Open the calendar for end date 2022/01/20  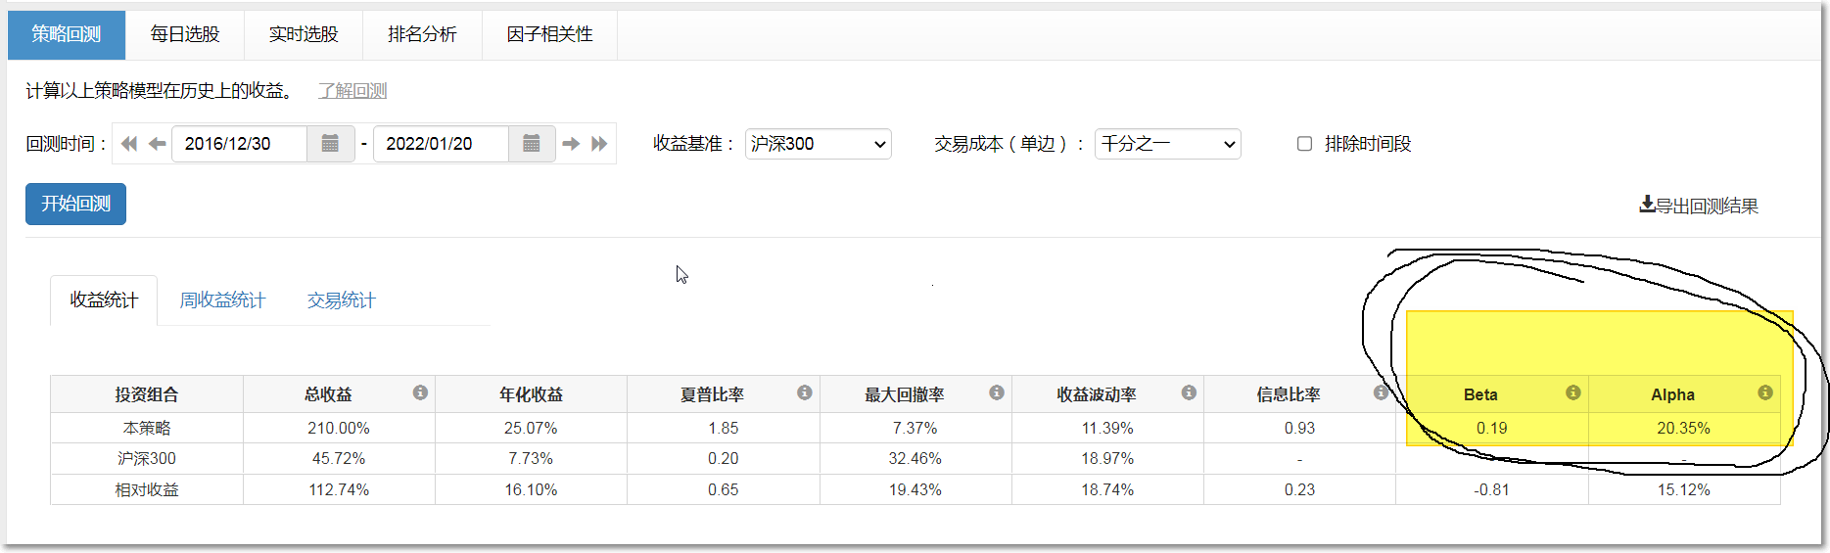click(531, 144)
